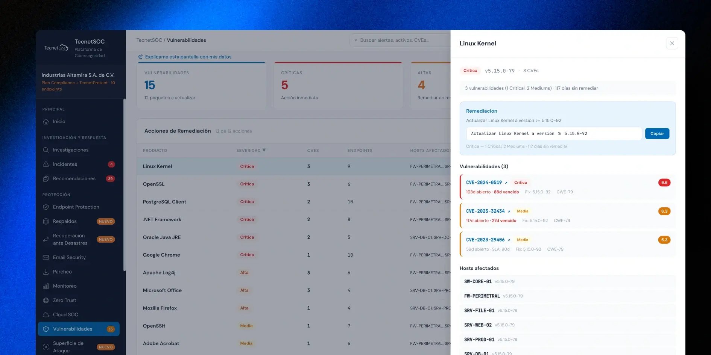The image size is (711, 355).
Task: Click the SRV-FILE-01 affected host entry
Action: point(567,311)
